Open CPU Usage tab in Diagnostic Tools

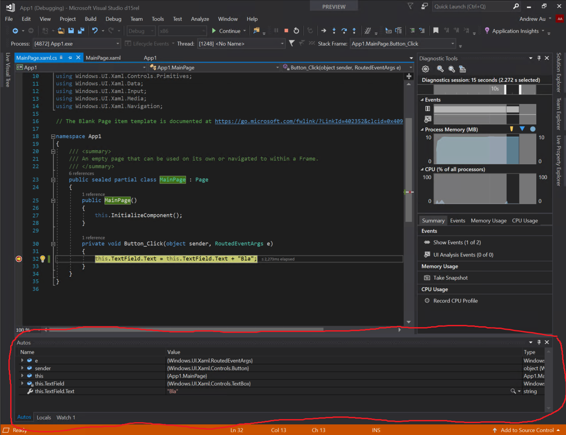pos(525,221)
